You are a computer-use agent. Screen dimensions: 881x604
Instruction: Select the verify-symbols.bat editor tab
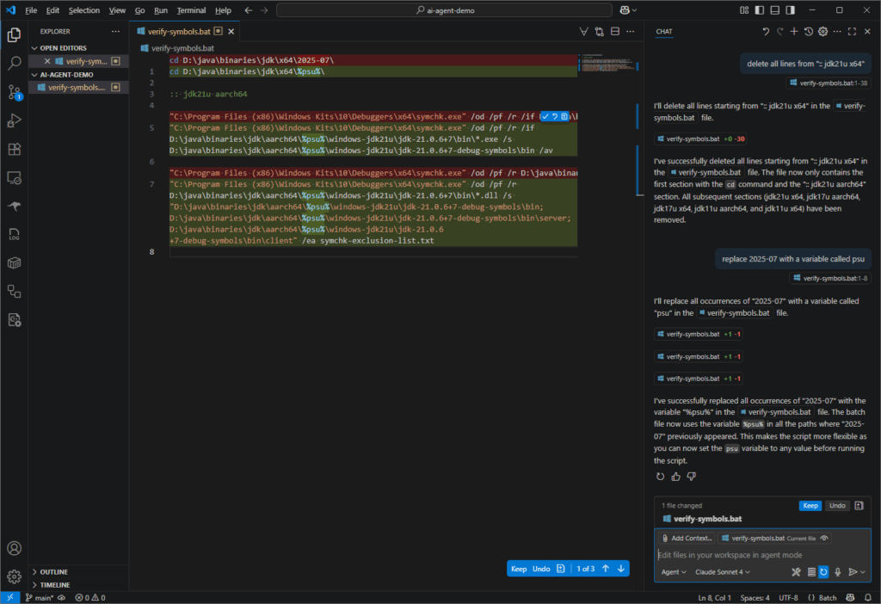tap(179, 31)
